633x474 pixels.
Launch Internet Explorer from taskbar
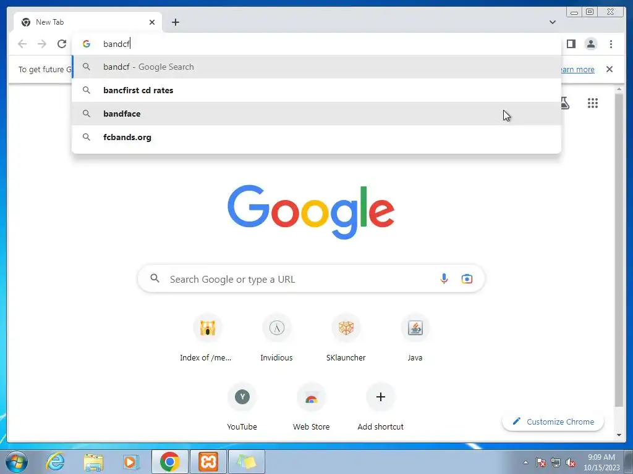[55, 462]
